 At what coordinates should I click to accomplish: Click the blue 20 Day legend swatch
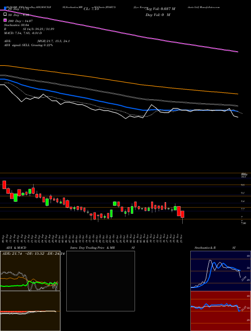click(x=6, y=9)
